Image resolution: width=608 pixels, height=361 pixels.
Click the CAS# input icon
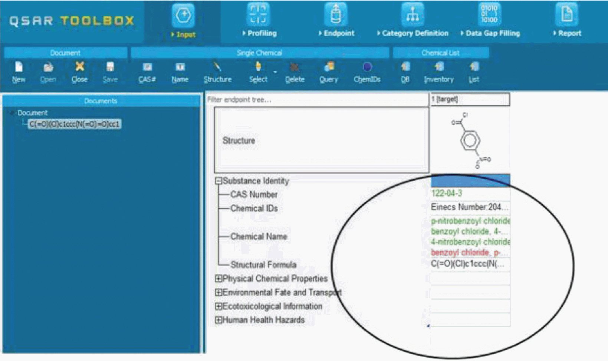[147, 71]
